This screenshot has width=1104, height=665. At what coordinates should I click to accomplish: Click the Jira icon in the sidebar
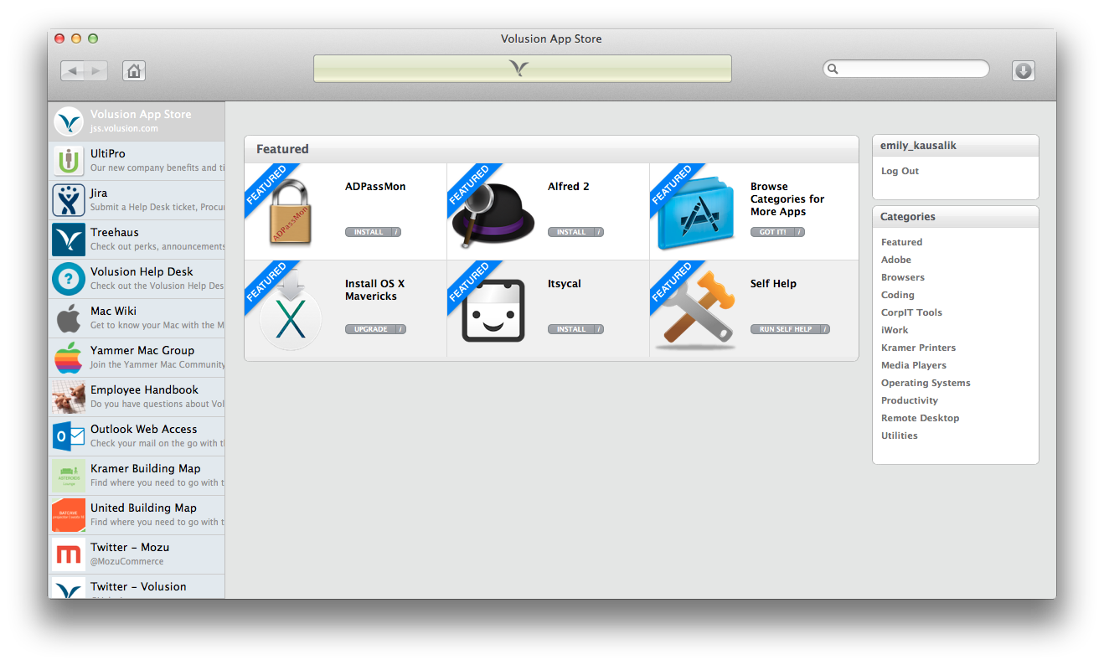68,200
